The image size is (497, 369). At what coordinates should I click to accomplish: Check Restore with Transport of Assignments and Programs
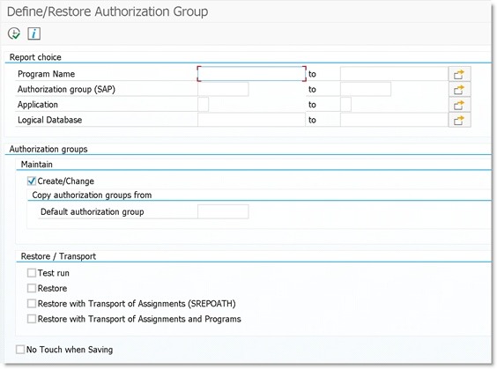coord(32,319)
